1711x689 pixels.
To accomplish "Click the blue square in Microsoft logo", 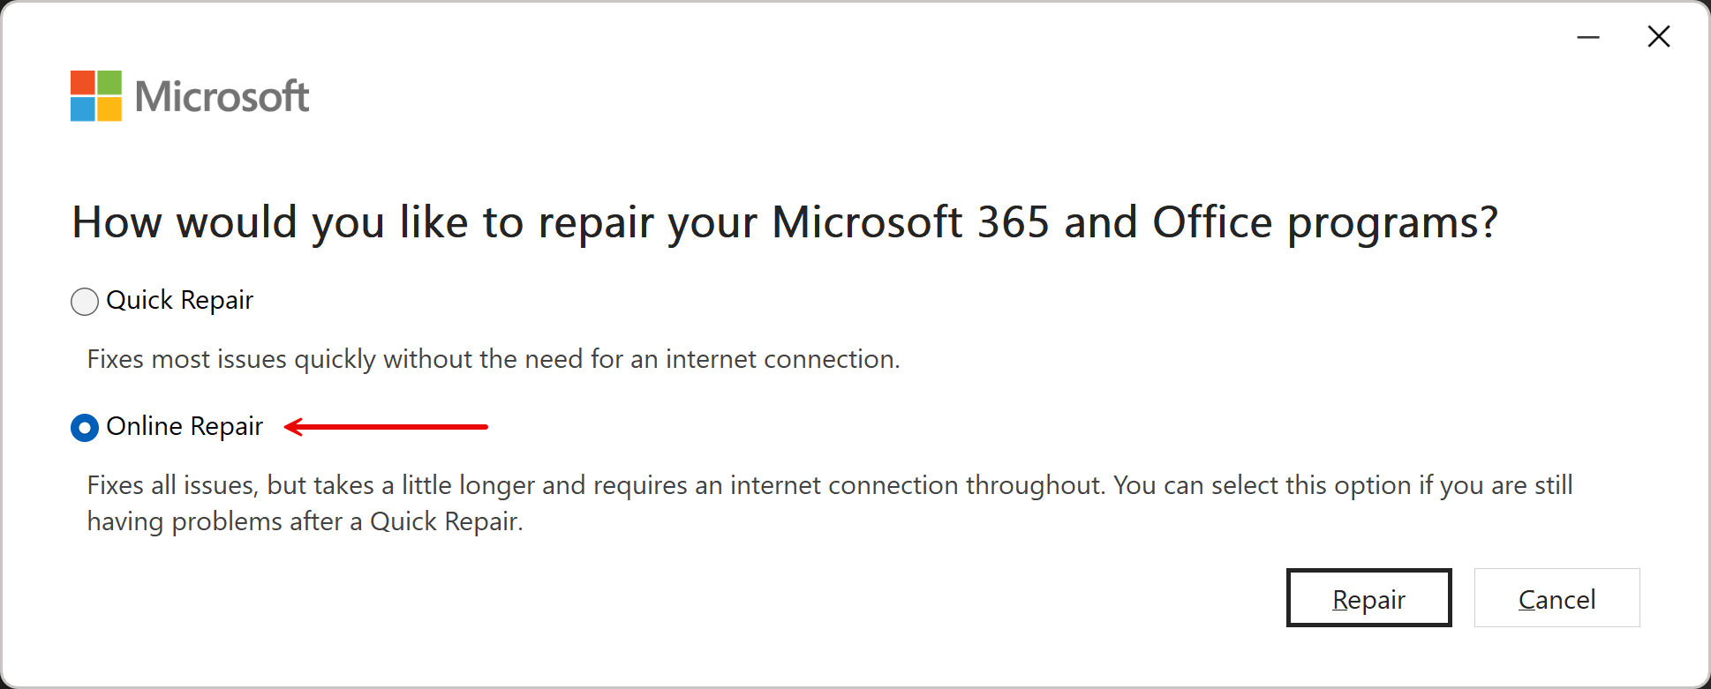I will [x=83, y=109].
